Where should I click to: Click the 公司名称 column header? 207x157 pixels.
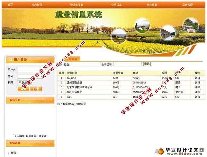coord(72,73)
